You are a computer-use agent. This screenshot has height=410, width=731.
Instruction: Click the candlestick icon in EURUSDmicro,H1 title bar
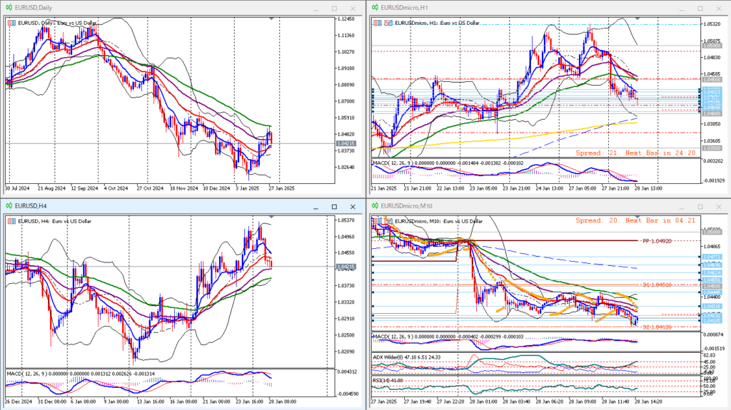[375, 8]
